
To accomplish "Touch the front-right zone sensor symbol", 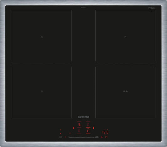I will pos(127,91).
